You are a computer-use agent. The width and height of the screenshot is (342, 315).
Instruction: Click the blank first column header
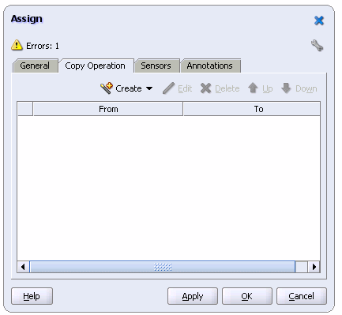(x=25, y=109)
